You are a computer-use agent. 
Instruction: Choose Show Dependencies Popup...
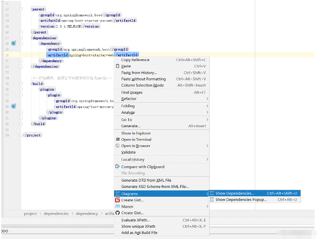point(255,199)
